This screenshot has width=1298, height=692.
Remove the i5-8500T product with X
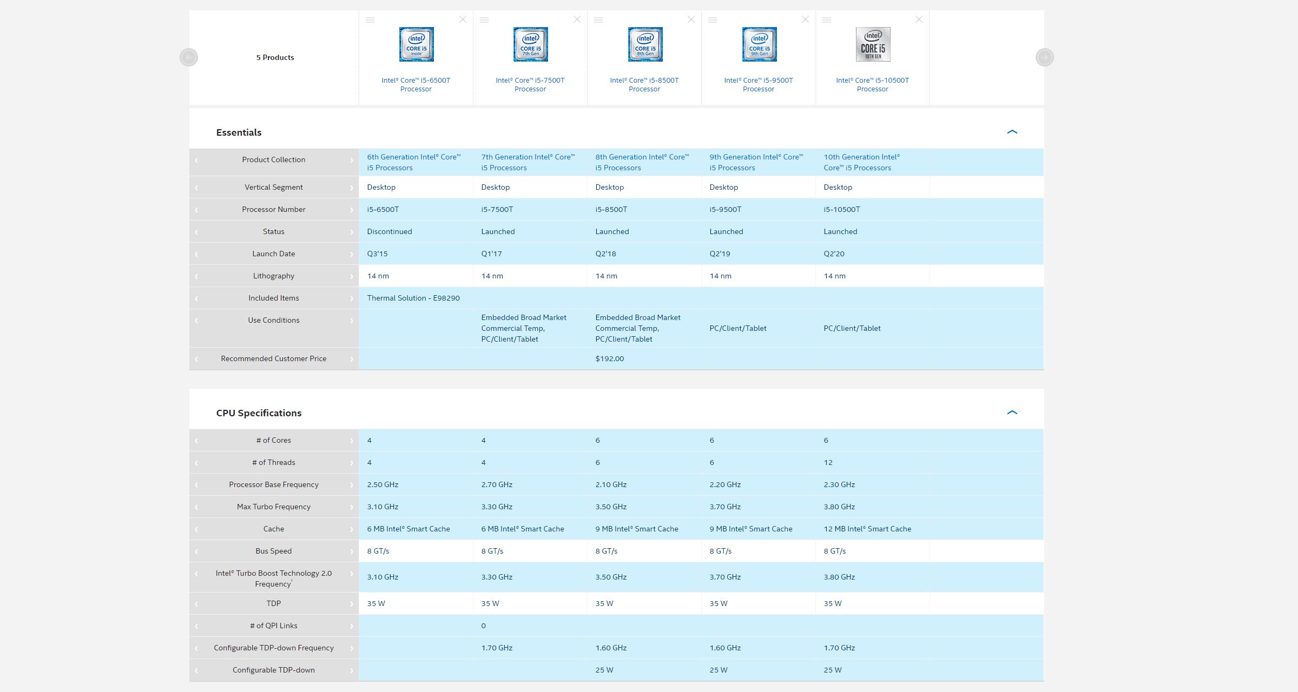tap(691, 19)
